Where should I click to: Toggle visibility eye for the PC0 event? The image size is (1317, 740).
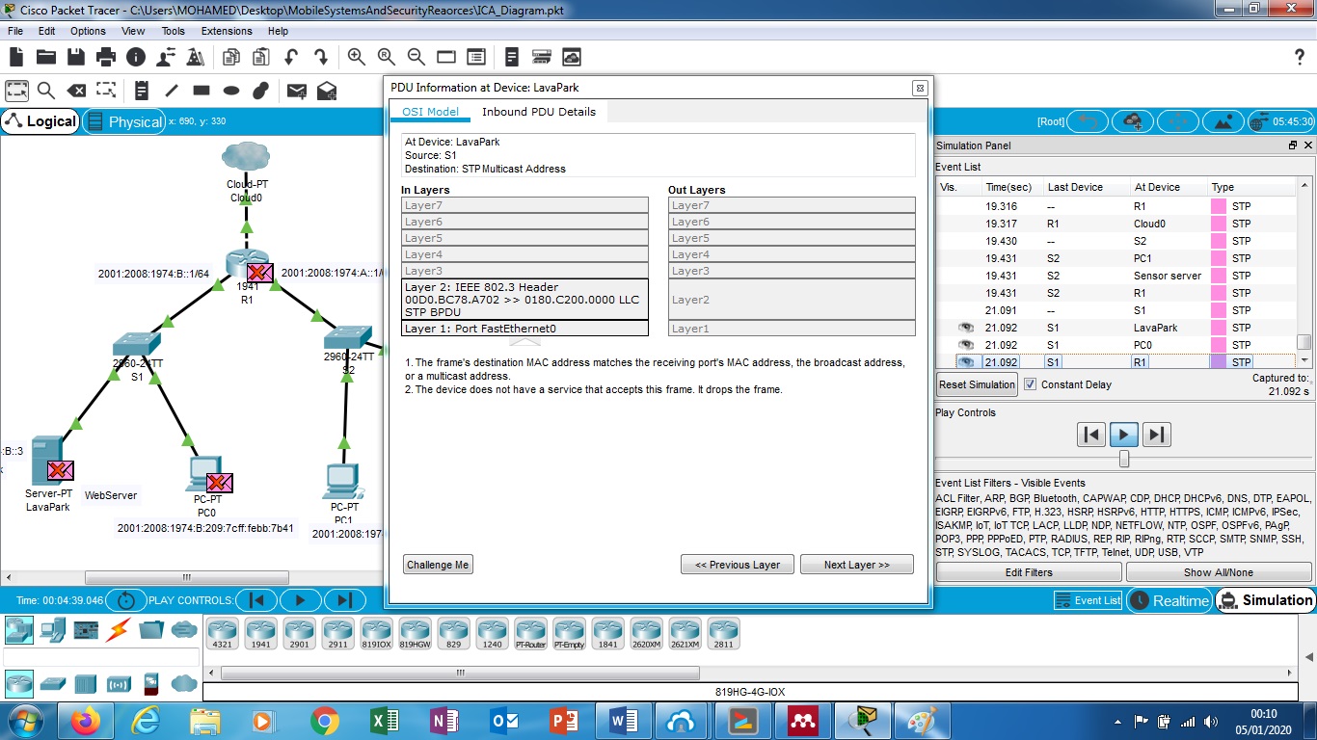pos(966,345)
